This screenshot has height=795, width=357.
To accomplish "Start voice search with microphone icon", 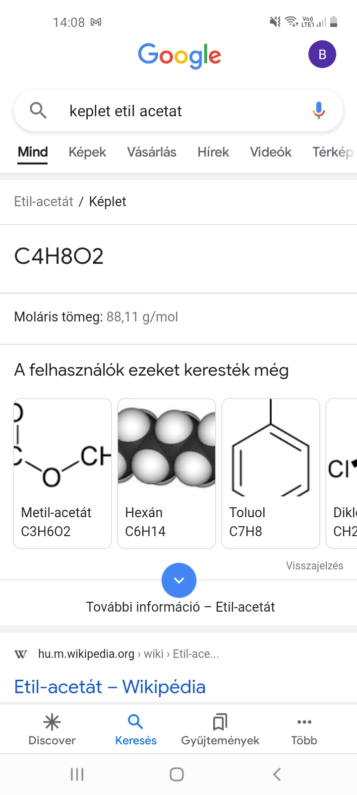I will 319,110.
